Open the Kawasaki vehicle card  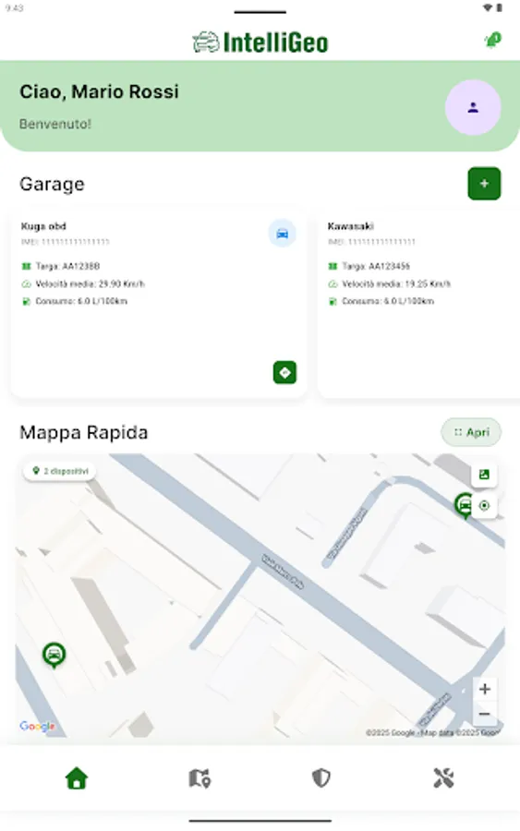(x=418, y=305)
